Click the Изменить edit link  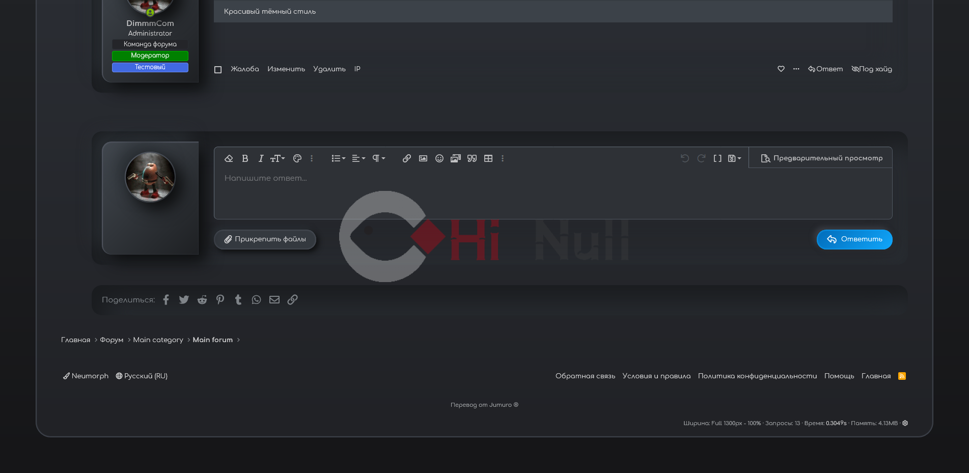tap(286, 69)
